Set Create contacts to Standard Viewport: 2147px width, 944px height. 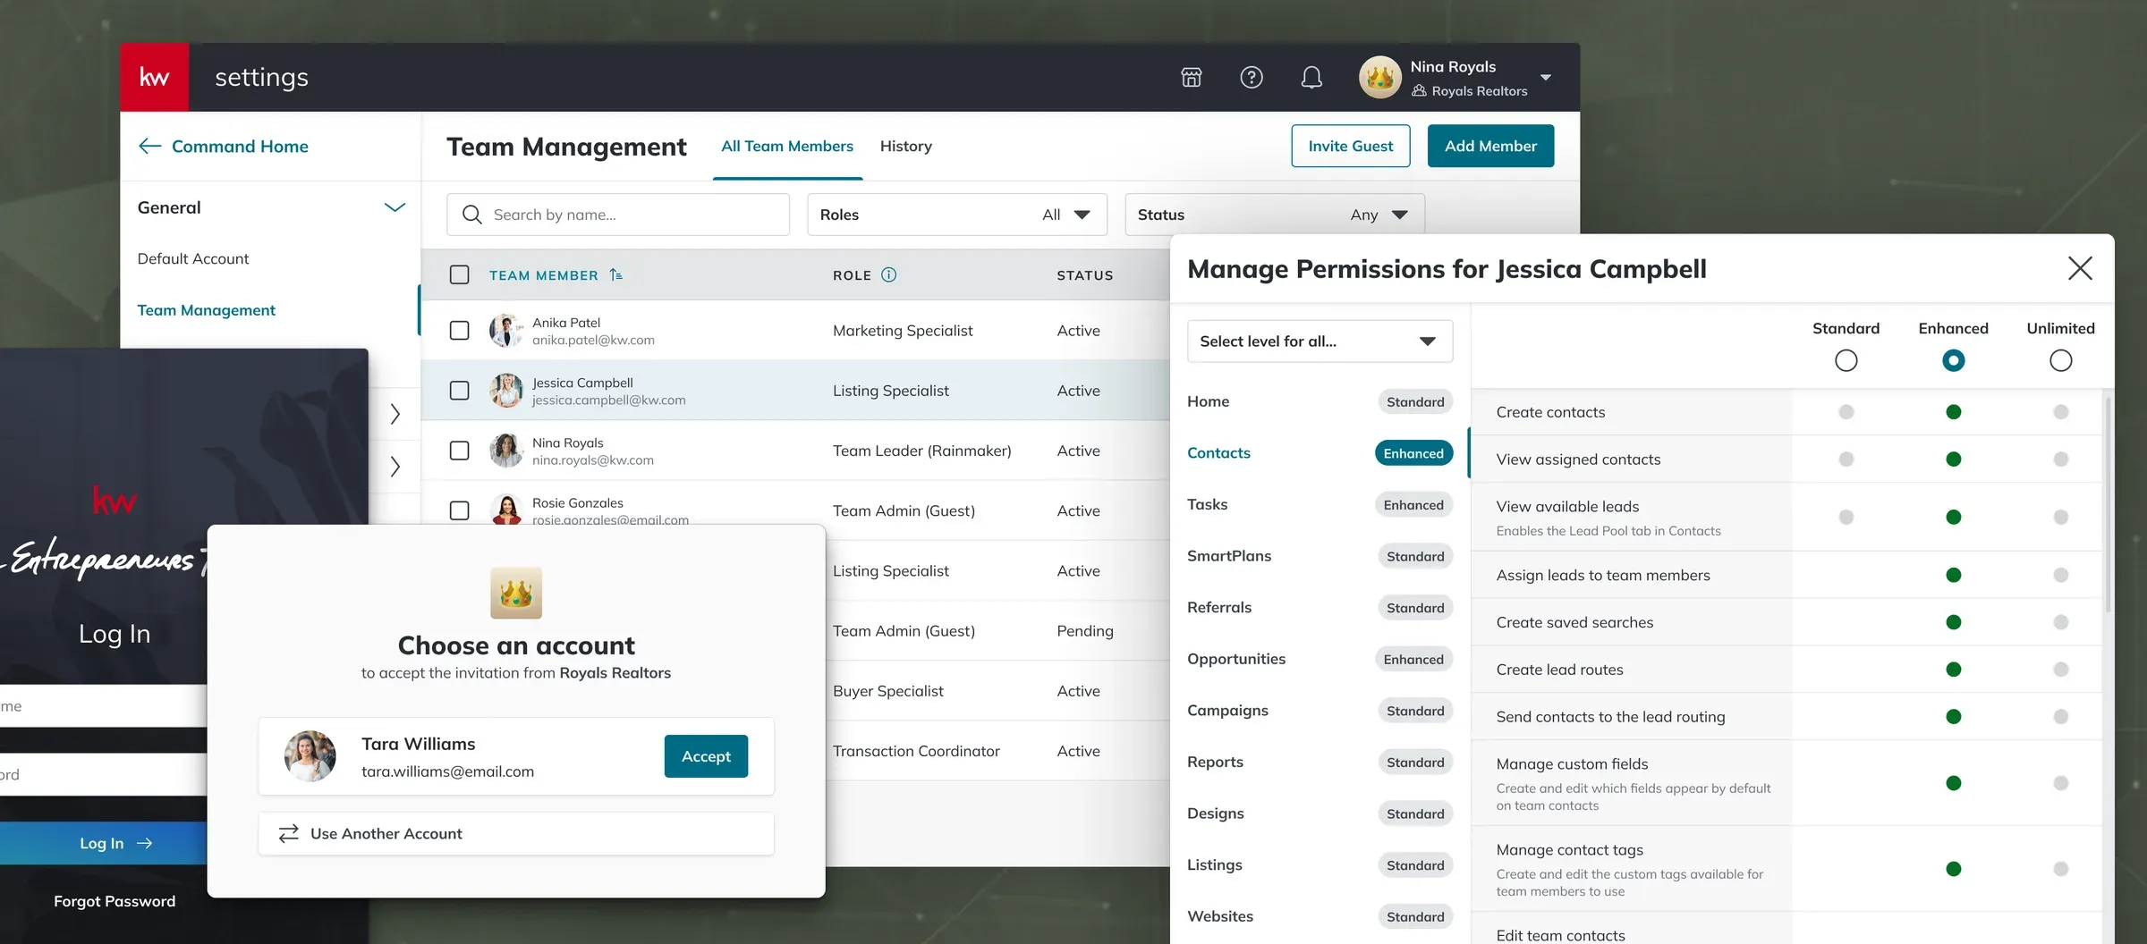click(x=1846, y=412)
